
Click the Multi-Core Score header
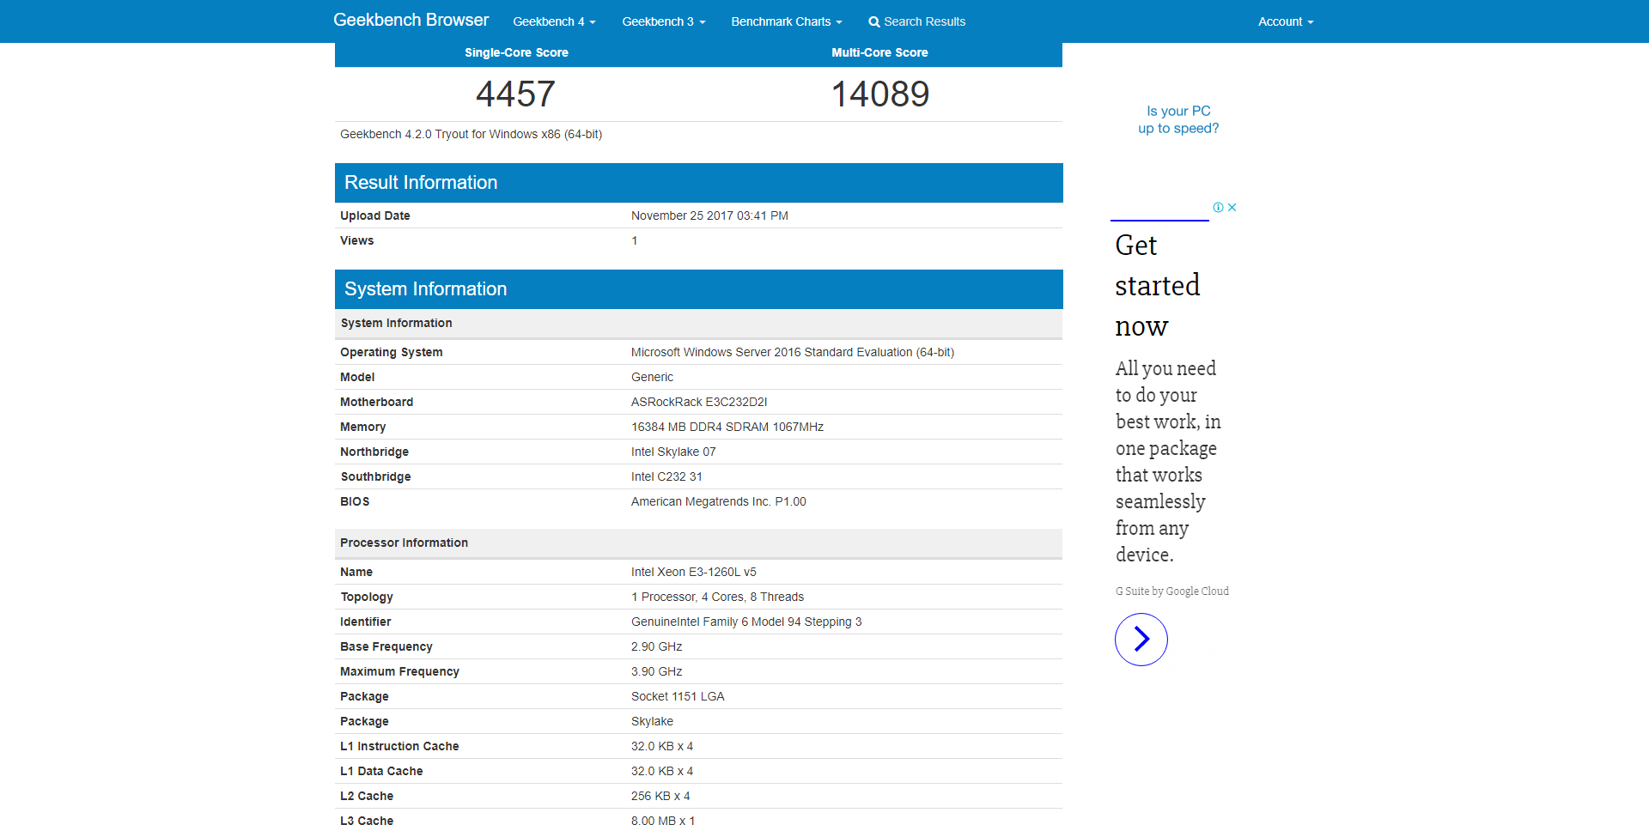tap(879, 52)
